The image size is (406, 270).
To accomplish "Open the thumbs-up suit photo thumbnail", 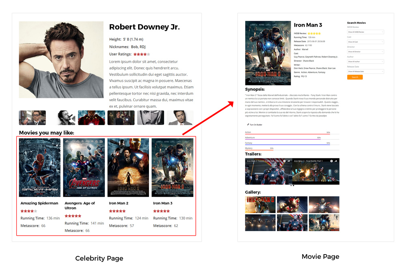I will (x=32, y=118).
